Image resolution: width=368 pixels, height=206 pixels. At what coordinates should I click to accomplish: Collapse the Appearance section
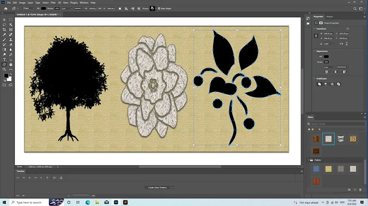[314, 51]
